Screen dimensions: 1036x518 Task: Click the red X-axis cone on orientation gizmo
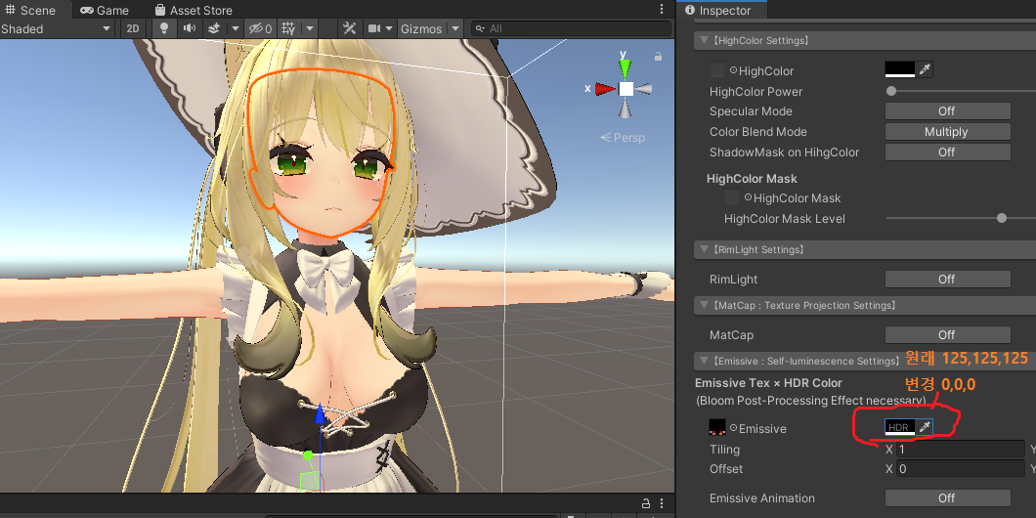click(x=605, y=89)
